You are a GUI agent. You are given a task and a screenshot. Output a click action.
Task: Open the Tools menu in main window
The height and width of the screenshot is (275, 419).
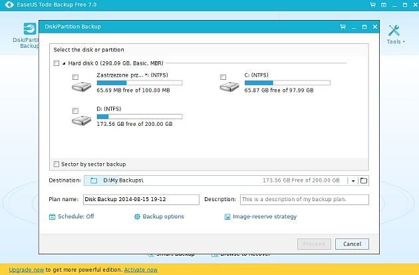point(396,35)
